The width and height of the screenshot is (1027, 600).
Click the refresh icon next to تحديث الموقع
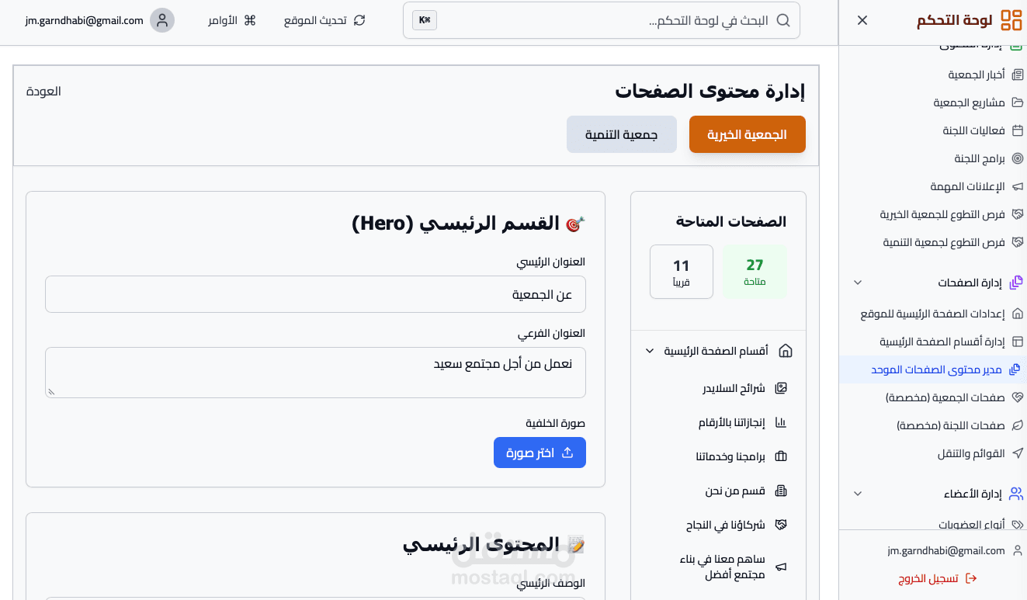(x=359, y=20)
